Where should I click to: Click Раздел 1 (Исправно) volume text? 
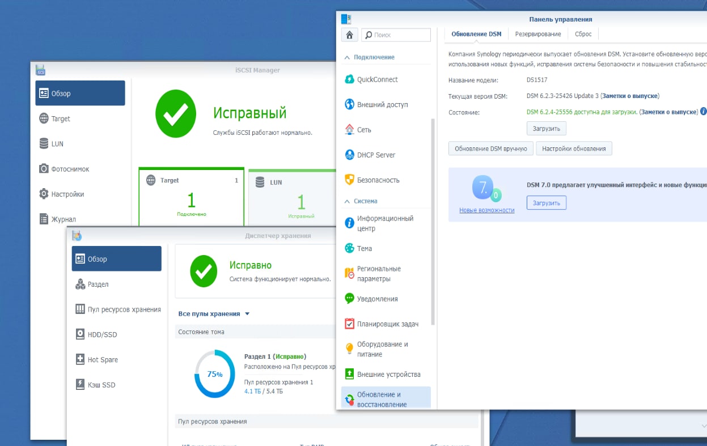tap(275, 356)
